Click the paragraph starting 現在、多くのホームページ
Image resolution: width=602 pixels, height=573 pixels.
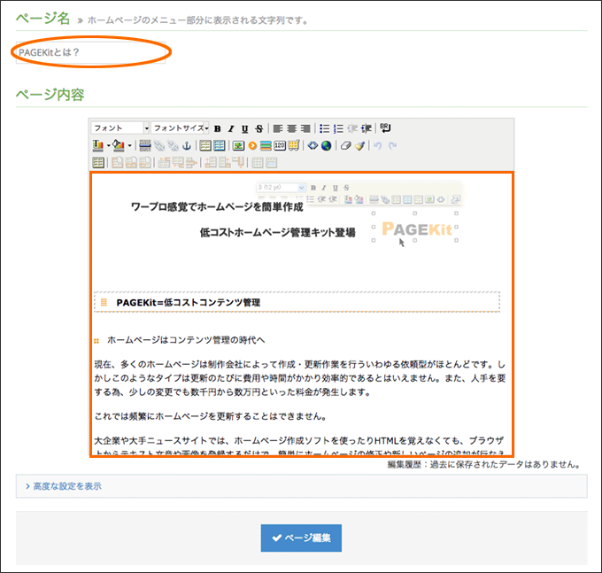(300, 378)
